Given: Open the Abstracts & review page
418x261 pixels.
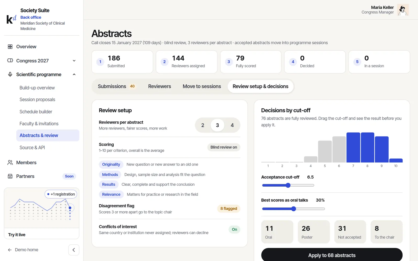Looking at the screenshot, I should (x=48, y=135).
